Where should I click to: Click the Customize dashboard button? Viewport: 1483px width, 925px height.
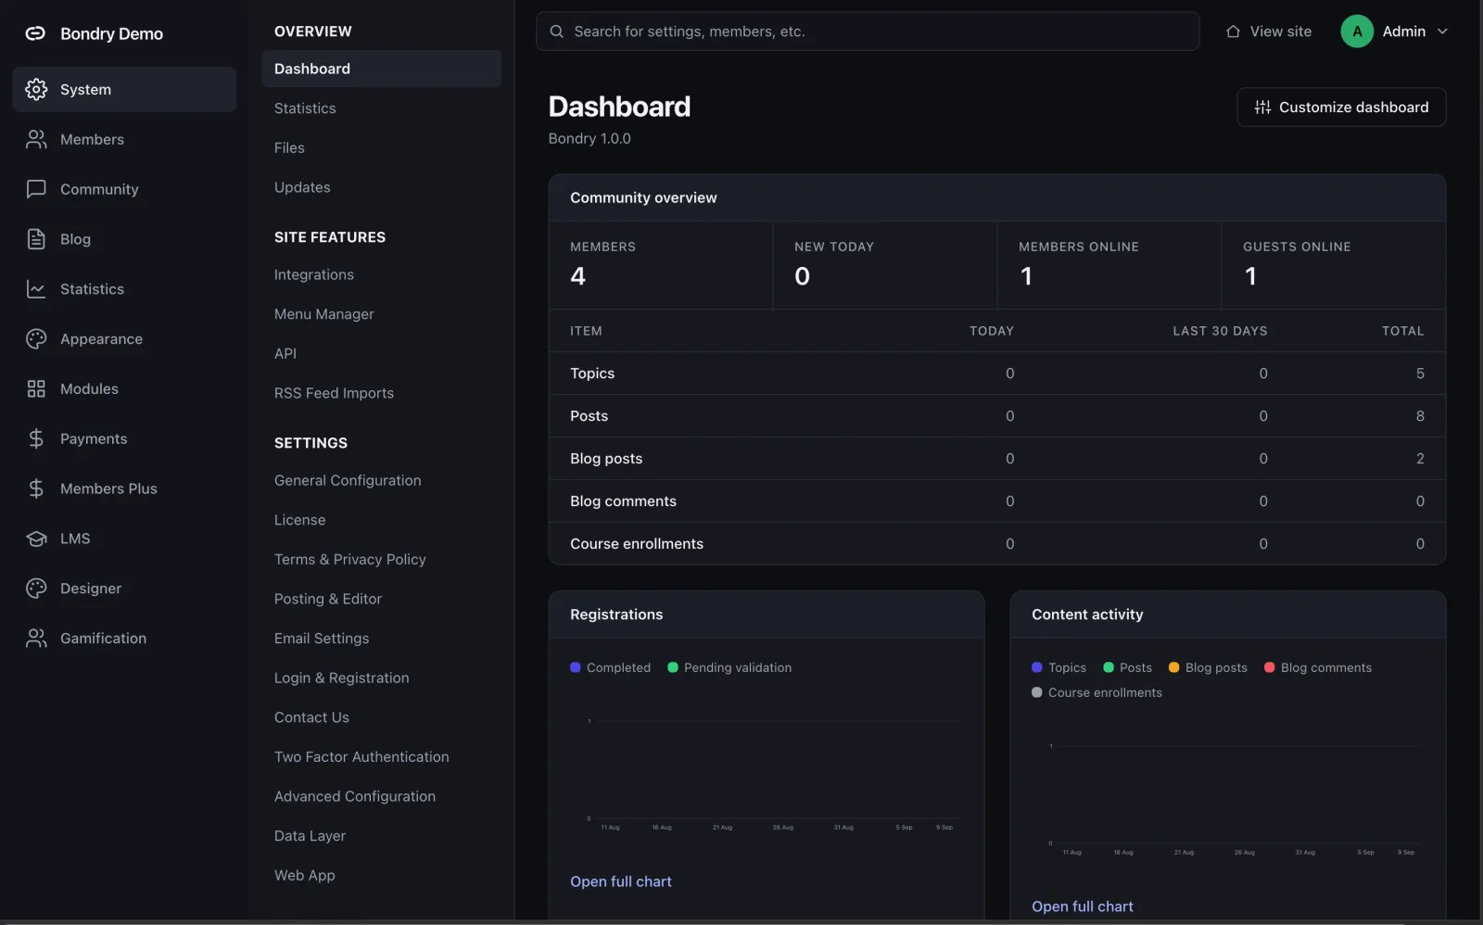point(1341,108)
